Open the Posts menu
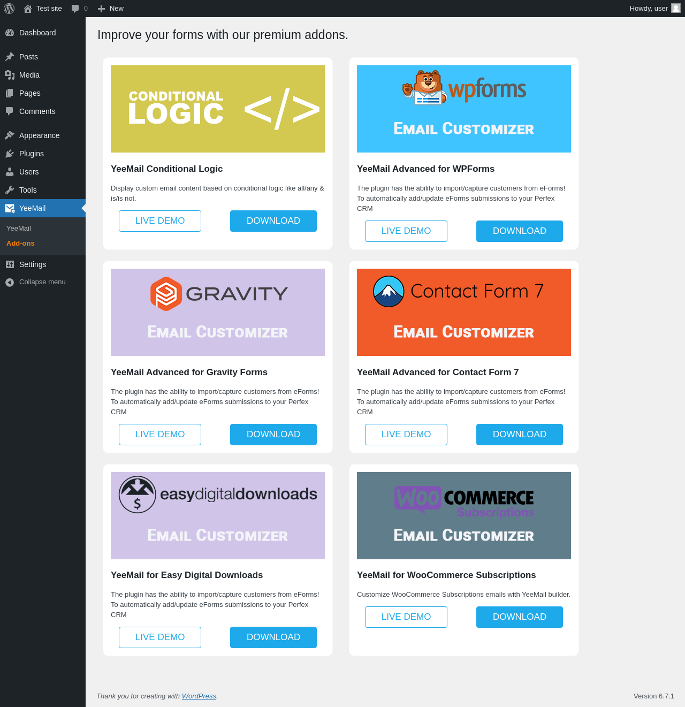The image size is (685, 707). (x=43, y=57)
